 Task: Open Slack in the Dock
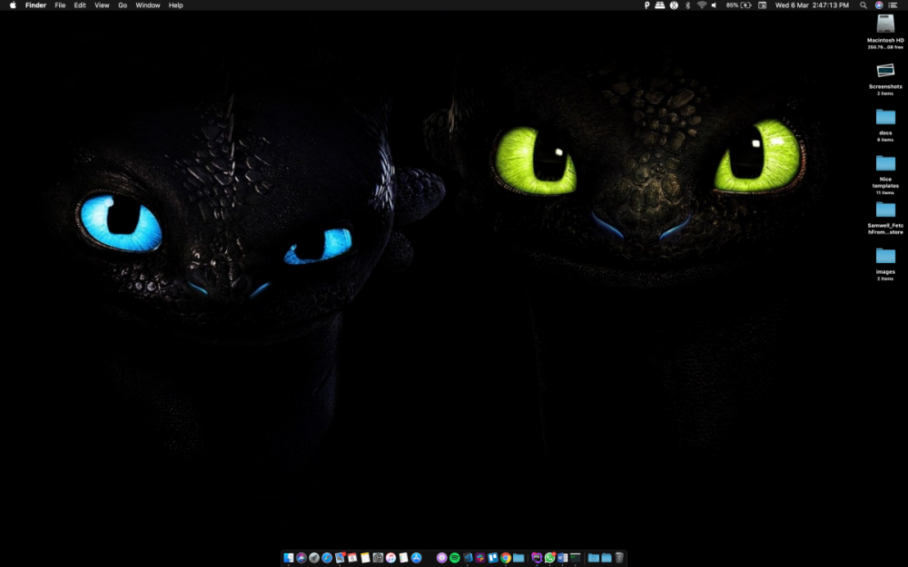[480, 558]
